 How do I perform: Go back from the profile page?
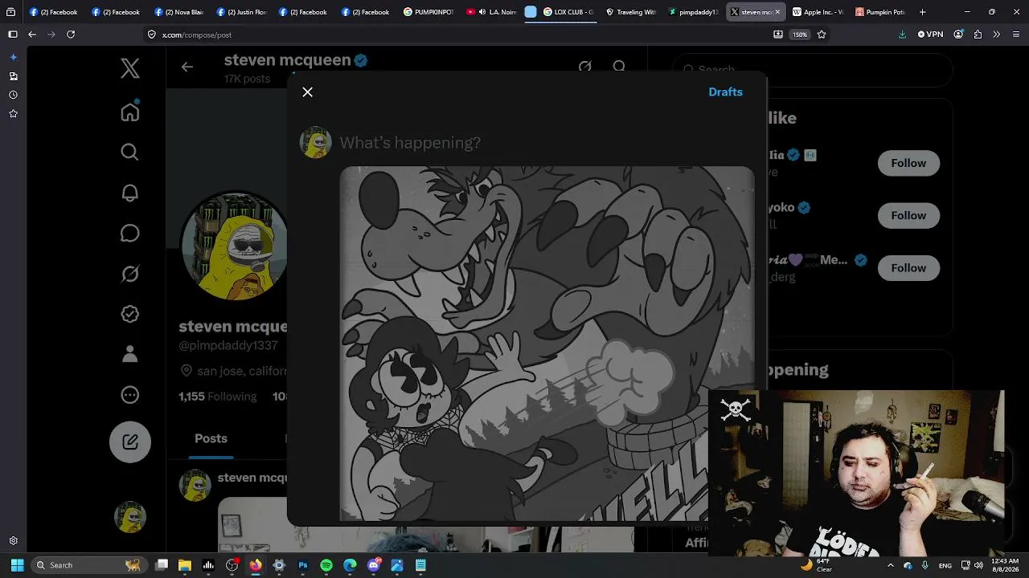(x=187, y=67)
